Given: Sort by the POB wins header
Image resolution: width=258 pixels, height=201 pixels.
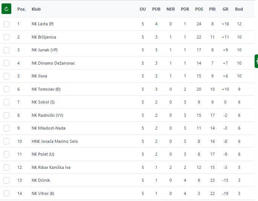Looking at the screenshot, I should coord(156,9).
